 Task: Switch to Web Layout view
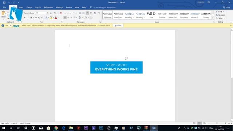pos(205,123)
